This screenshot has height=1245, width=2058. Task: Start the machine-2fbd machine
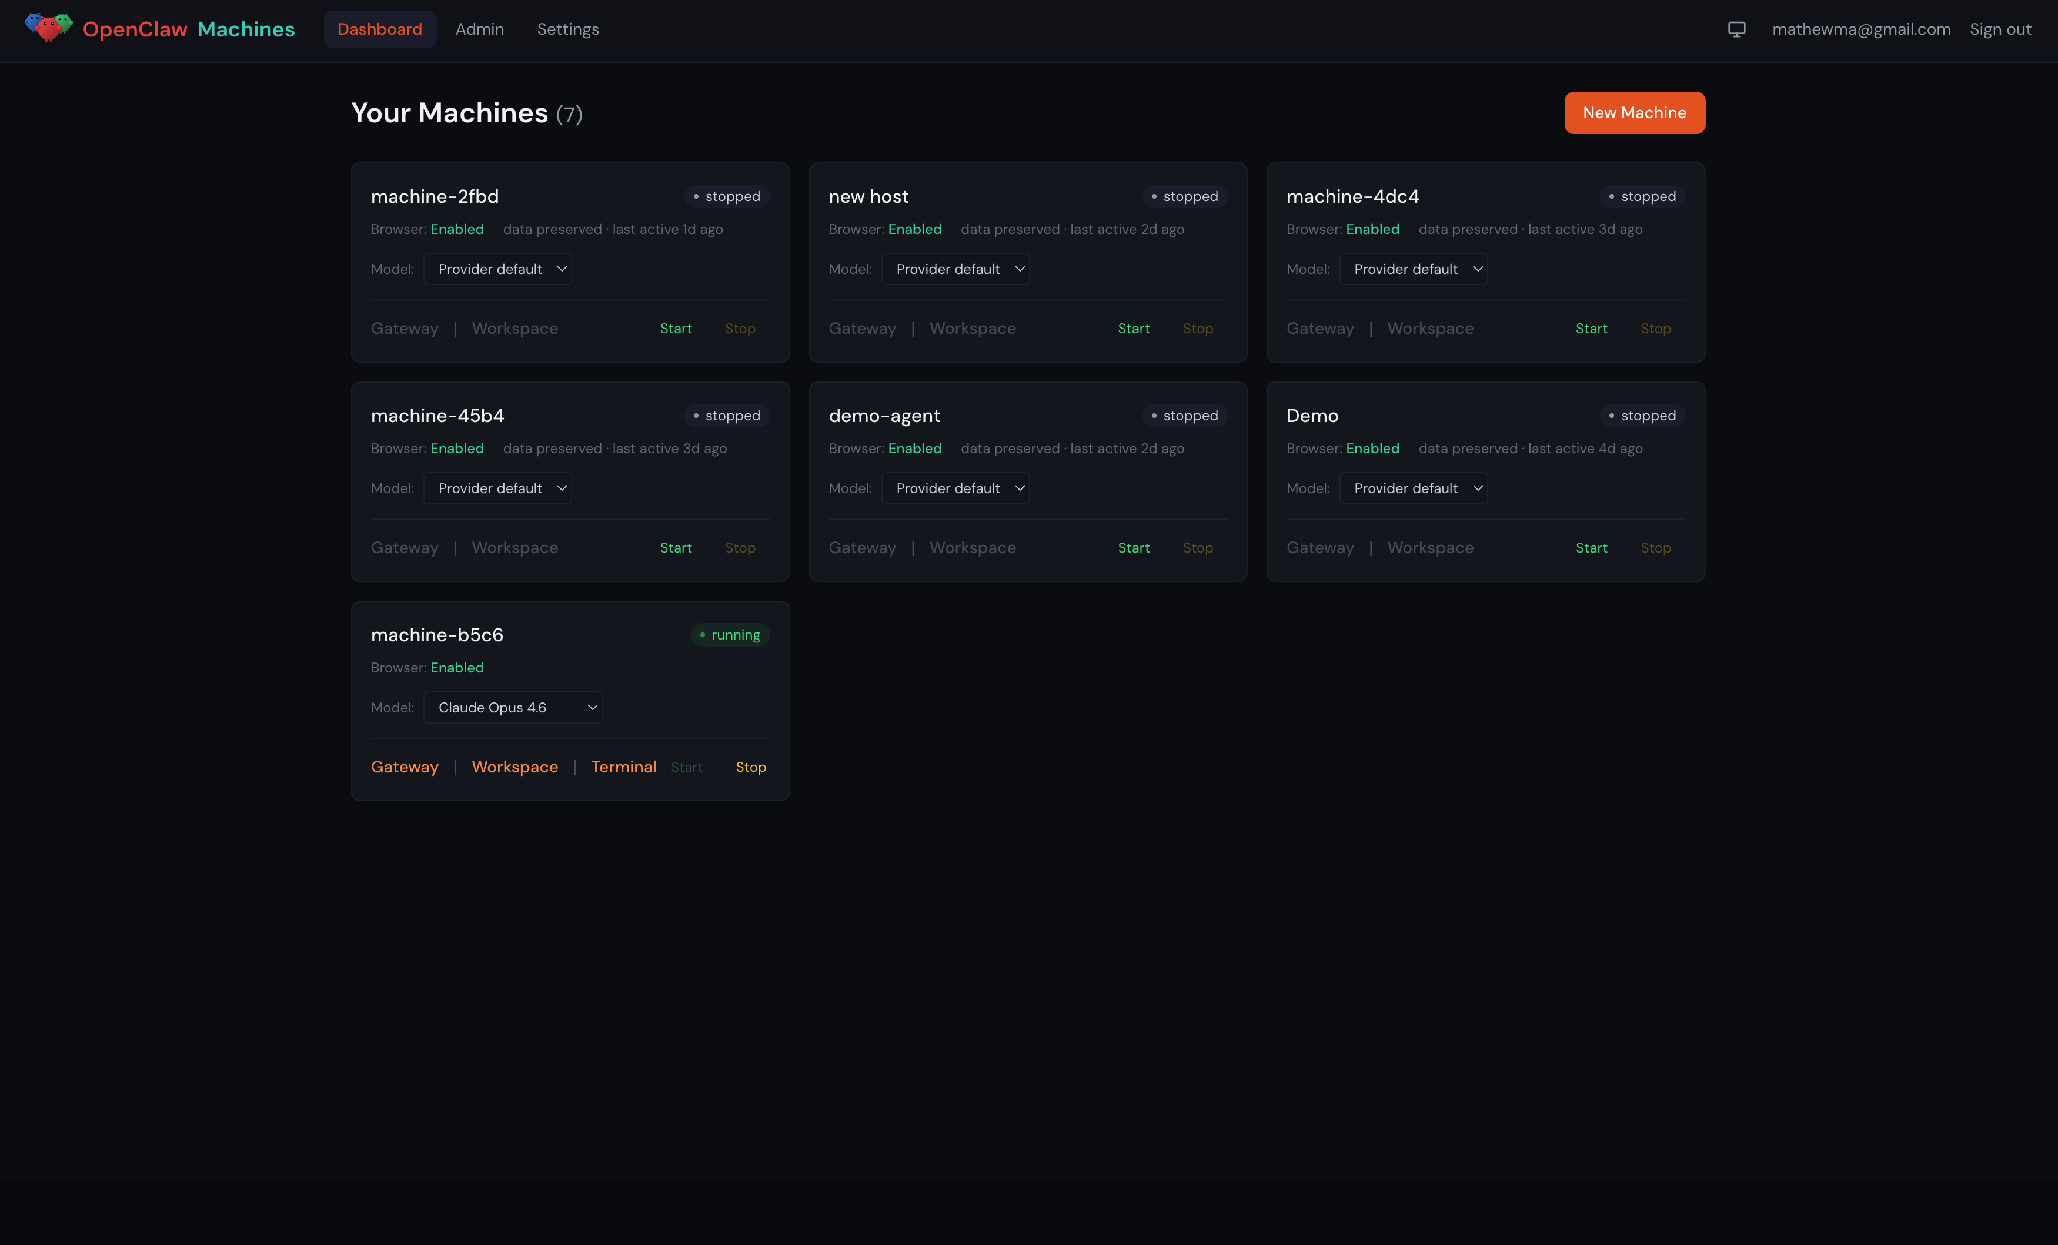(x=676, y=328)
